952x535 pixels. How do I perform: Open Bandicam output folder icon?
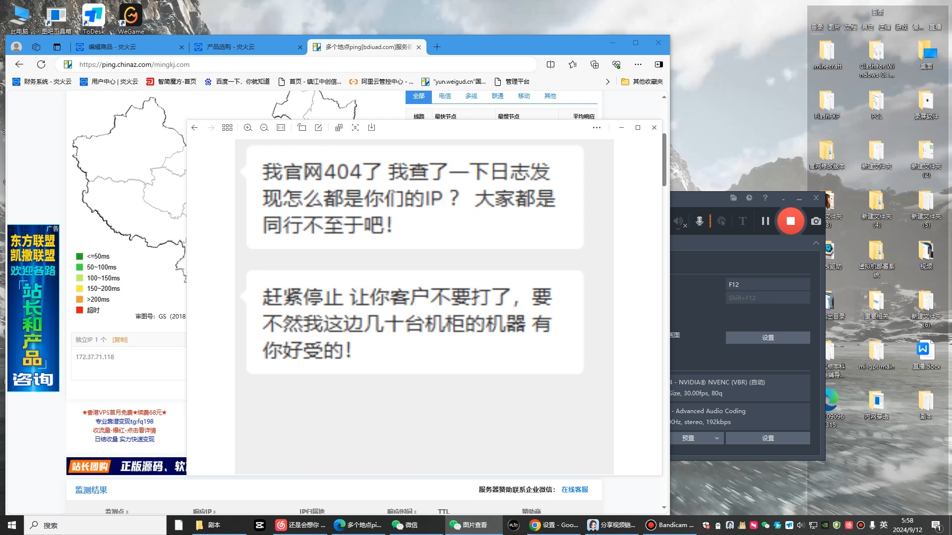[x=733, y=198]
